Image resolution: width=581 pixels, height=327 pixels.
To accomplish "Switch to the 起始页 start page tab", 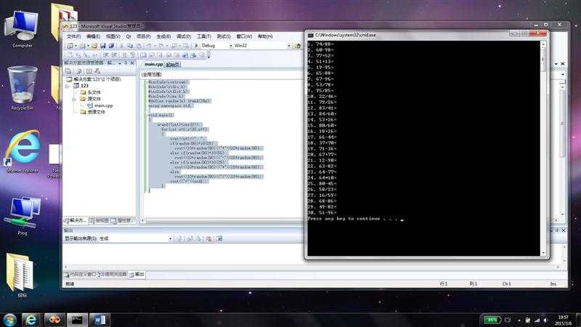I will tap(173, 65).
